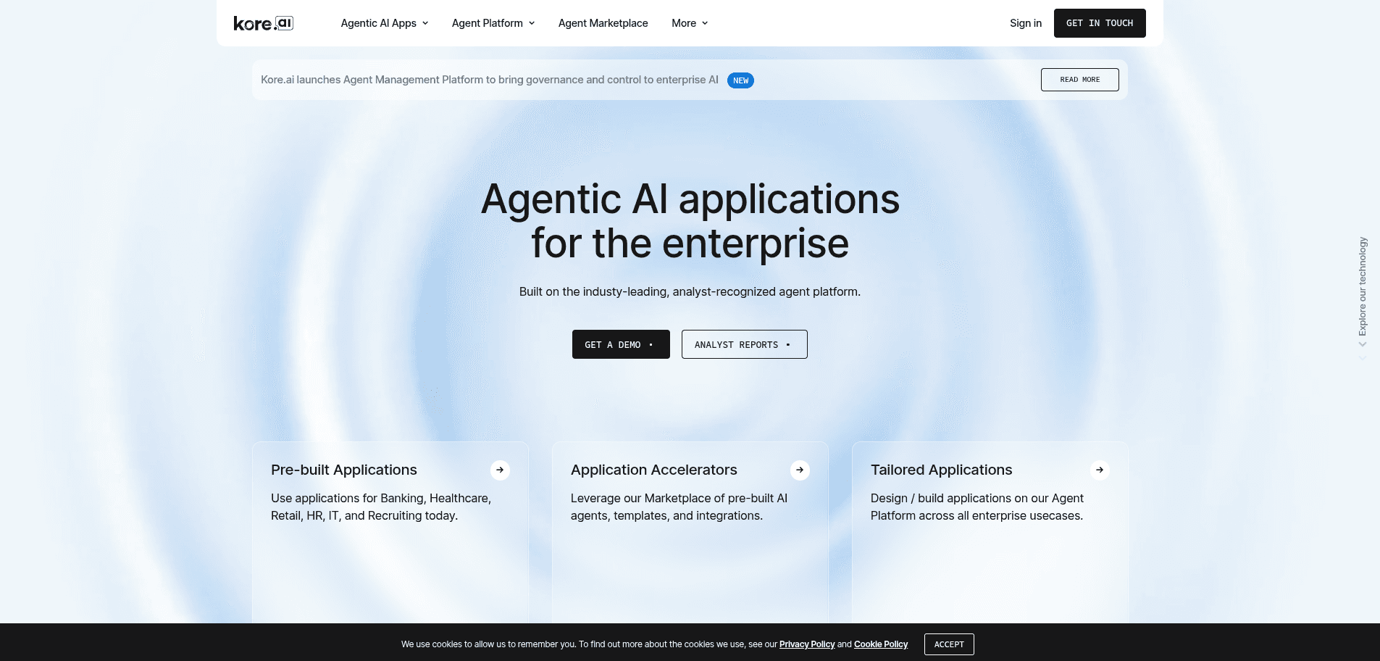Click READ MORE on the announcement banner

coord(1079,80)
